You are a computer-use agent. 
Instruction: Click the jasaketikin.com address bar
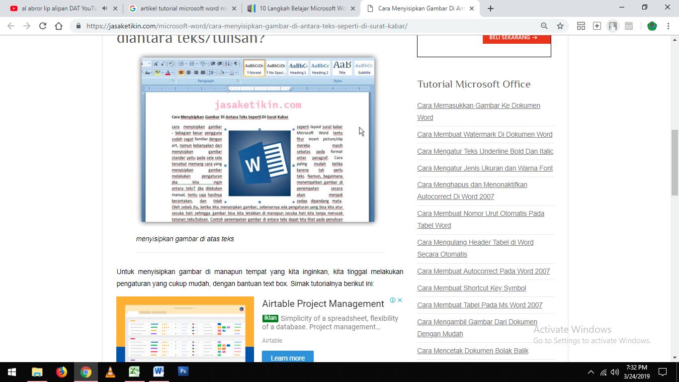pyautogui.click(x=308, y=26)
